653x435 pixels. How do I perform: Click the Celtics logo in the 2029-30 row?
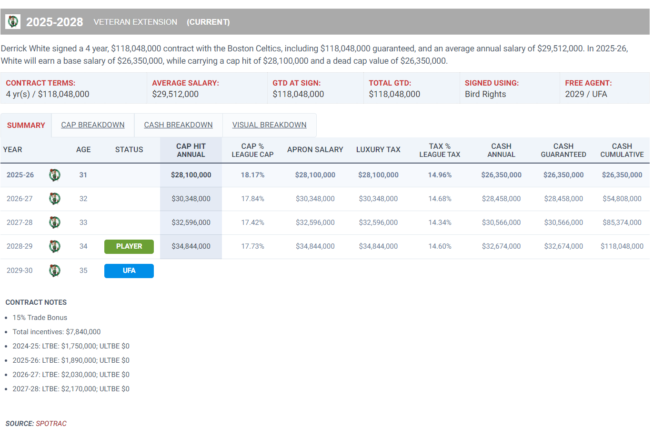[x=55, y=271]
